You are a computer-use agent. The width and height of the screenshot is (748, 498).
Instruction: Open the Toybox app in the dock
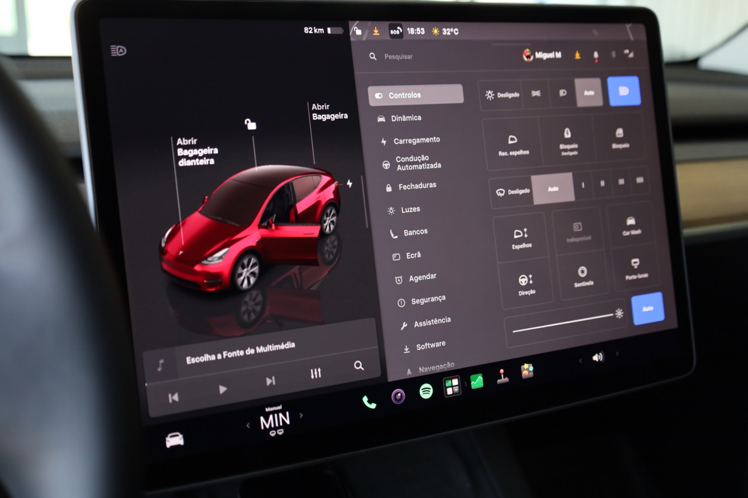[x=527, y=371]
